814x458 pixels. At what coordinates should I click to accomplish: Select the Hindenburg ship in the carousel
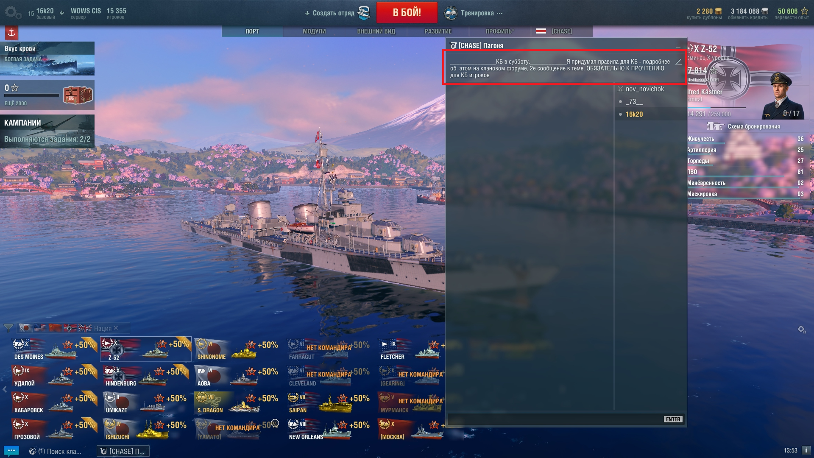(x=145, y=376)
